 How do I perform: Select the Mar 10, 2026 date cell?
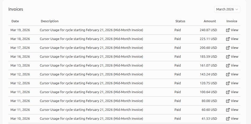tap(20, 118)
